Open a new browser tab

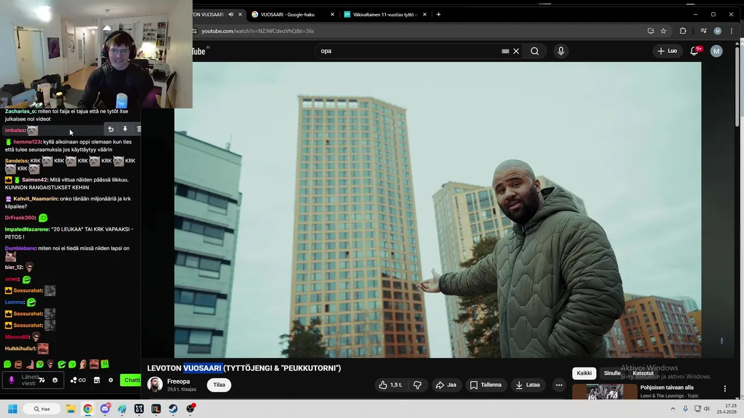[438, 15]
